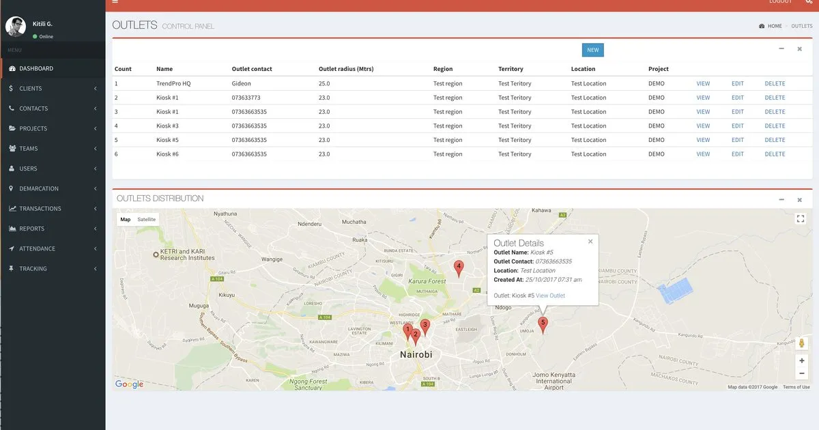
Task: Zoom in on the map
Action: (x=802, y=360)
